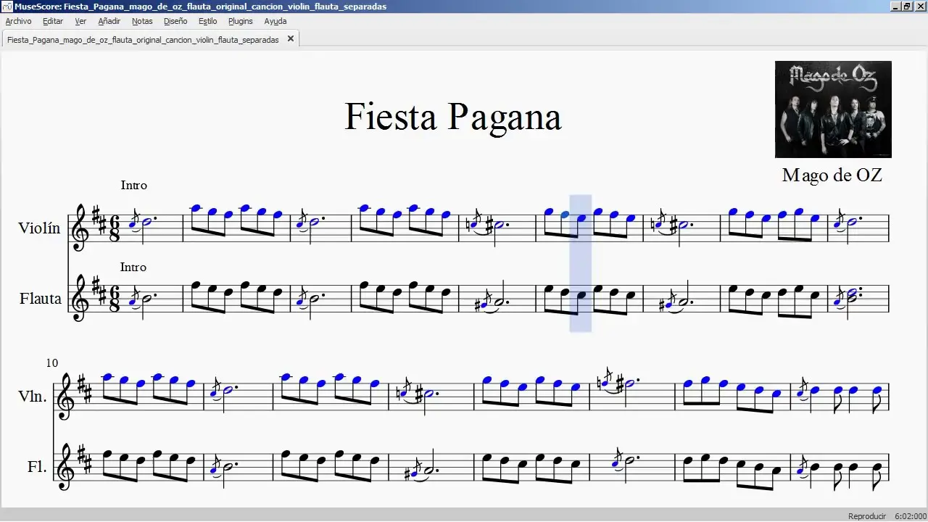Open the Diseño menu
The height and width of the screenshot is (522, 928).
[175, 21]
